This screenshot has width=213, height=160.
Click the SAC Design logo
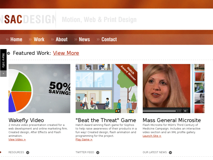tap(28, 19)
